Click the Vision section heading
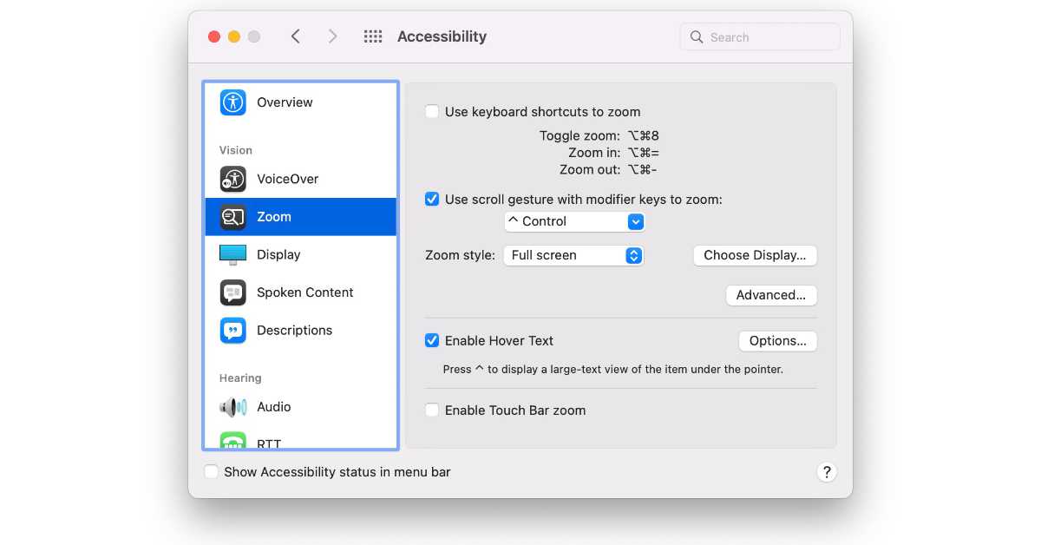 236,150
